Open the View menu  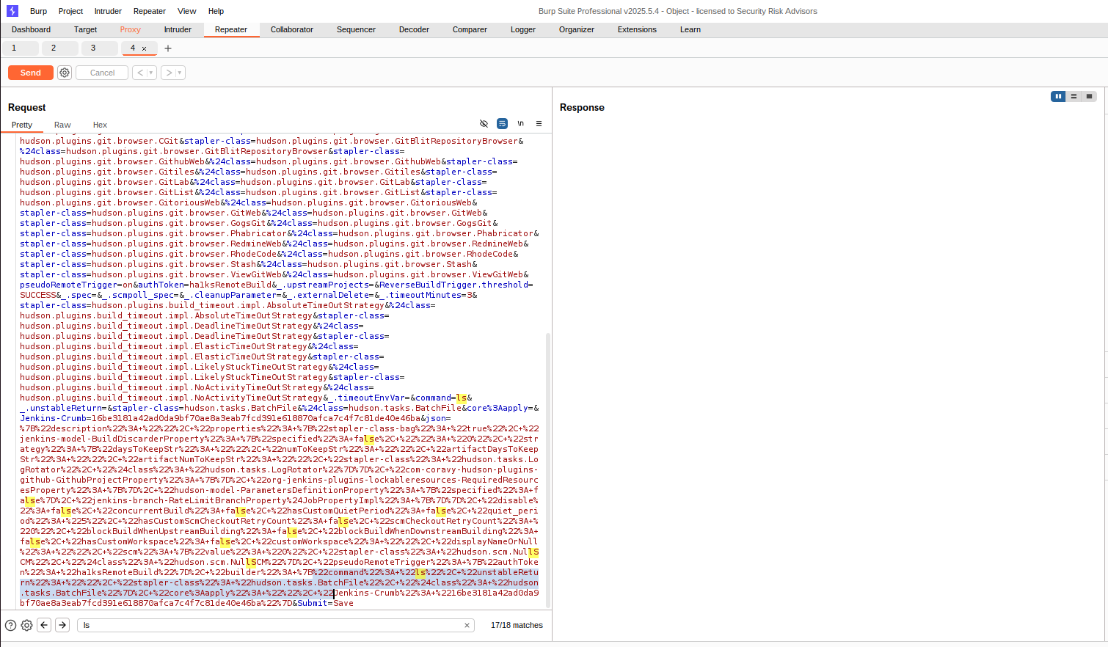tap(187, 11)
